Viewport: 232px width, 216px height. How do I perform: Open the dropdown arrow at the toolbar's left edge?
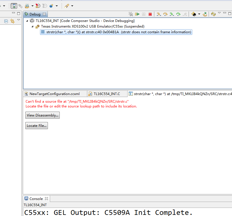point(4,6)
